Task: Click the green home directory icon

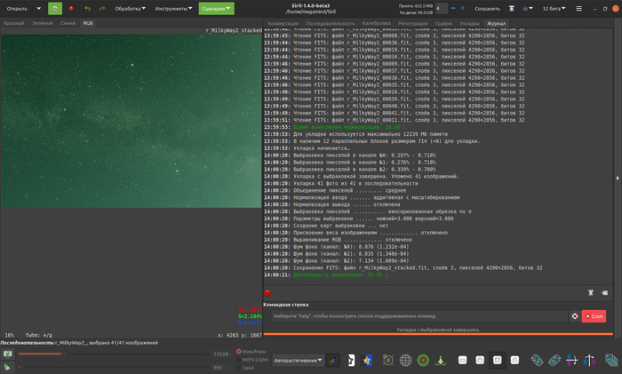Action: (55, 8)
